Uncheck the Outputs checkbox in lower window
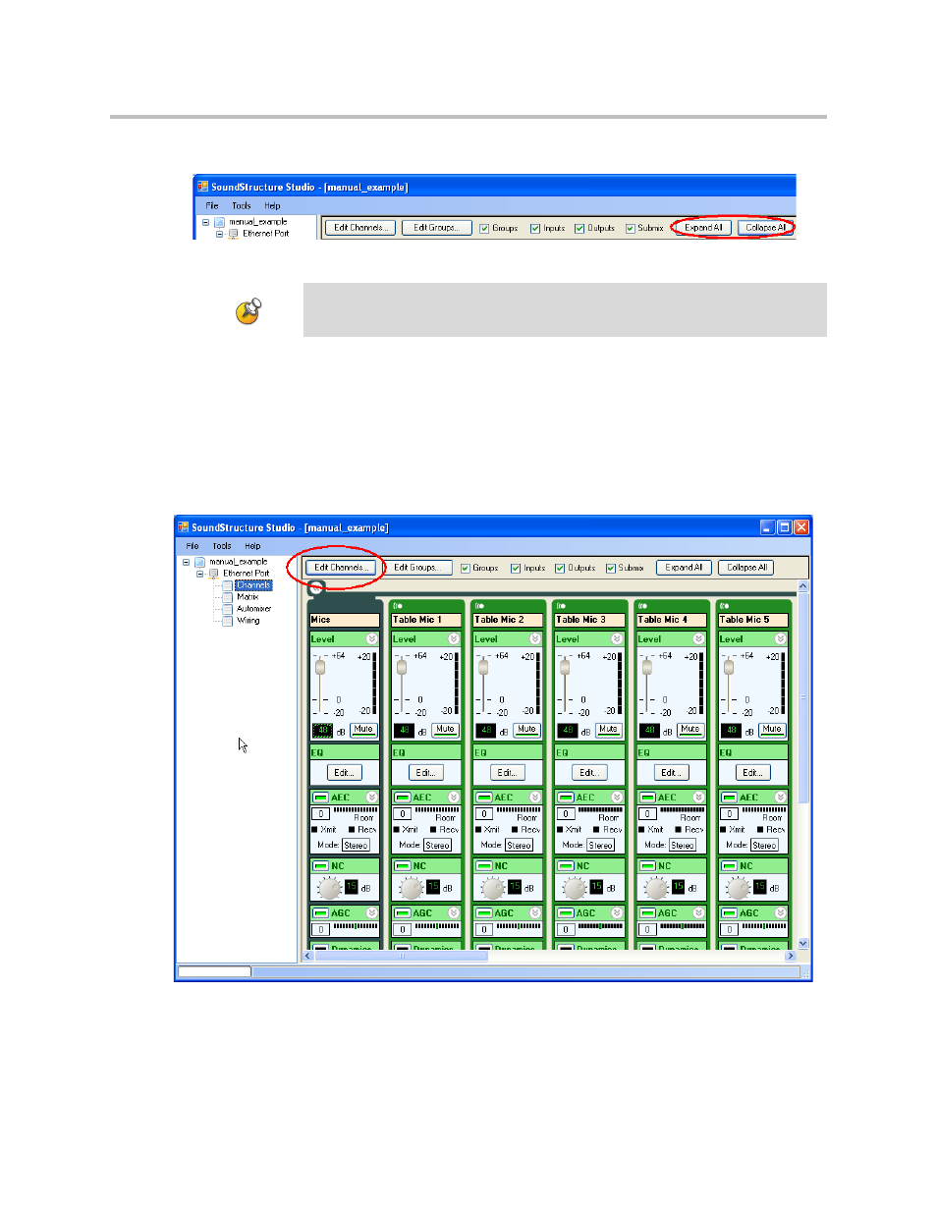Viewport: 937px width, 1213px height. (x=560, y=569)
